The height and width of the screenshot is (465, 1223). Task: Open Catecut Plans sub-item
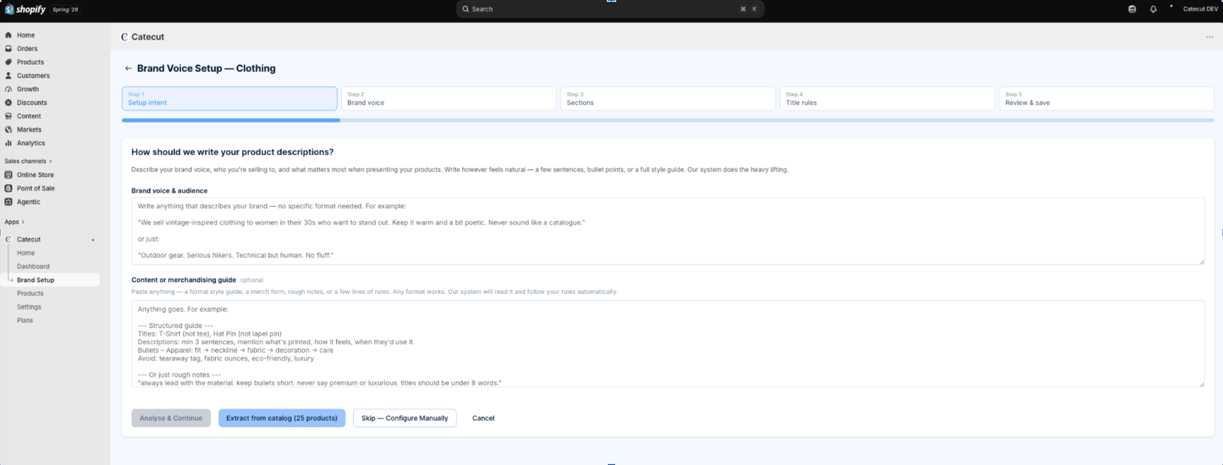click(x=25, y=320)
